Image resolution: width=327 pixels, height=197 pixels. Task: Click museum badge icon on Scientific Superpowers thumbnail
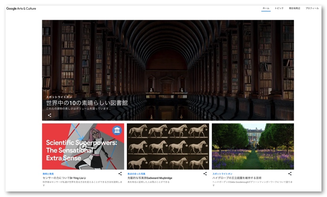[x=117, y=131]
